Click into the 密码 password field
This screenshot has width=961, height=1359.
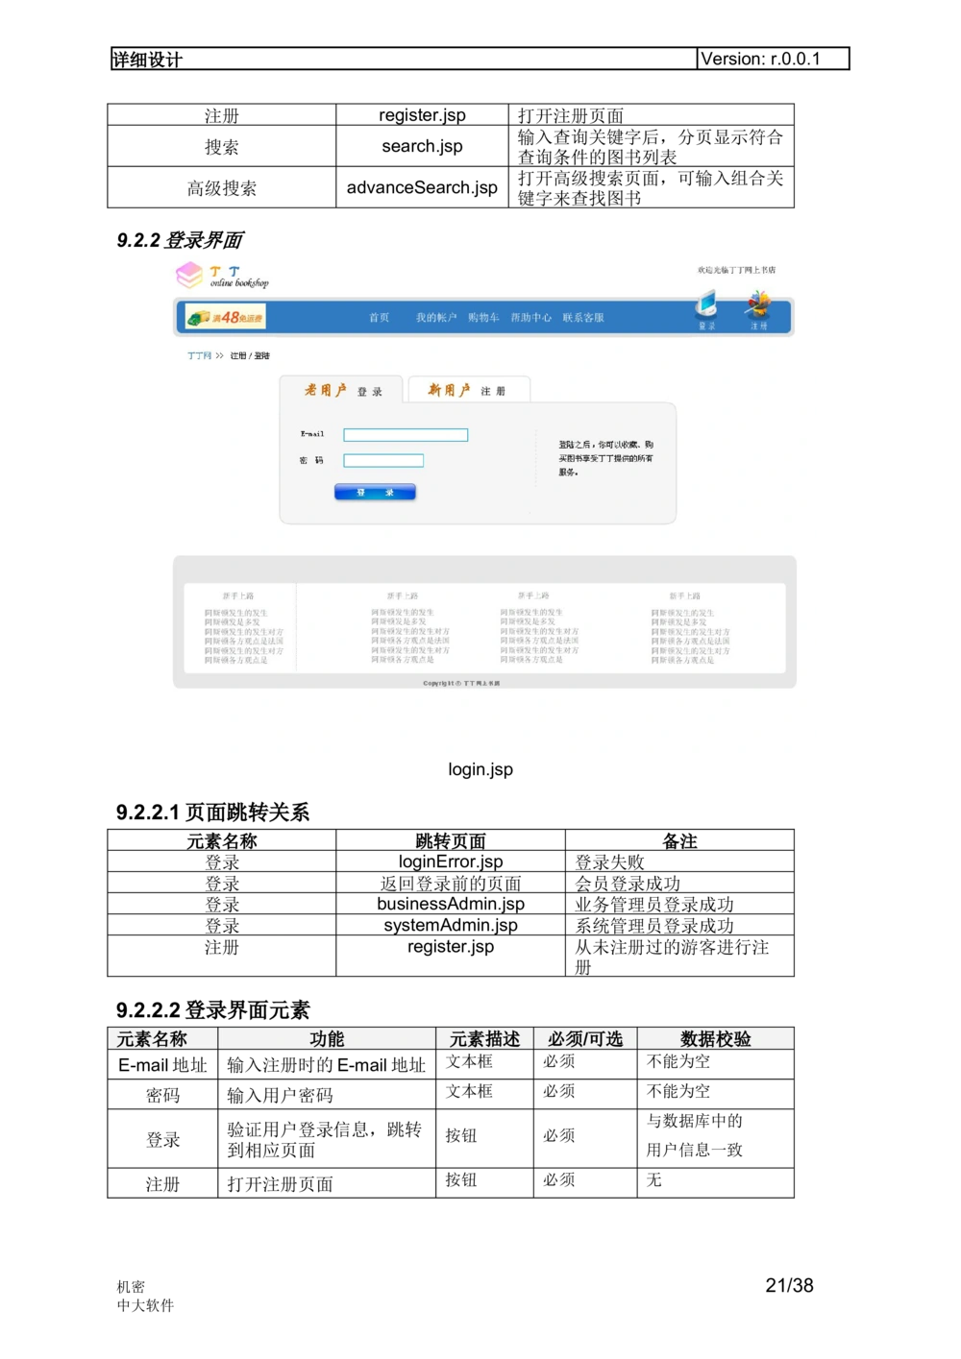click(383, 461)
